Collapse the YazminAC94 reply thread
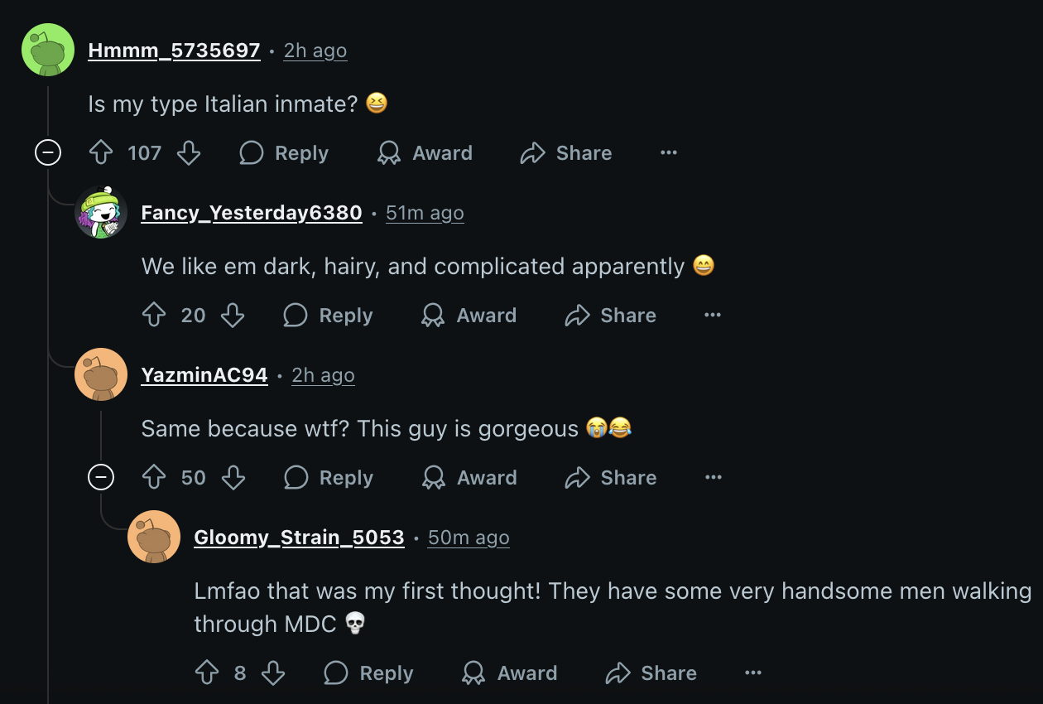The width and height of the screenshot is (1043, 704). click(x=101, y=477)
